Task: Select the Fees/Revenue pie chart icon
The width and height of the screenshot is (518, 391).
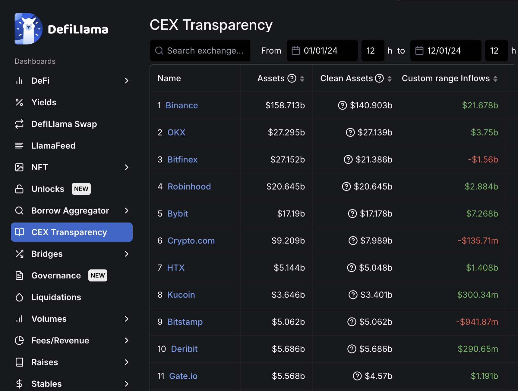Action: pyautogui.click(x=19, y=340)
